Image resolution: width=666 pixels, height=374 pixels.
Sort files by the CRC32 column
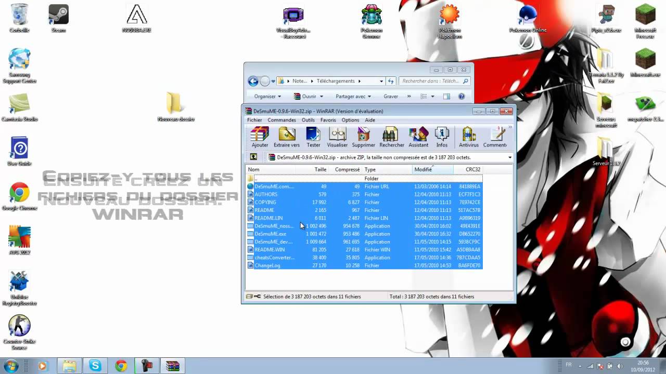(x=468, y=169)
